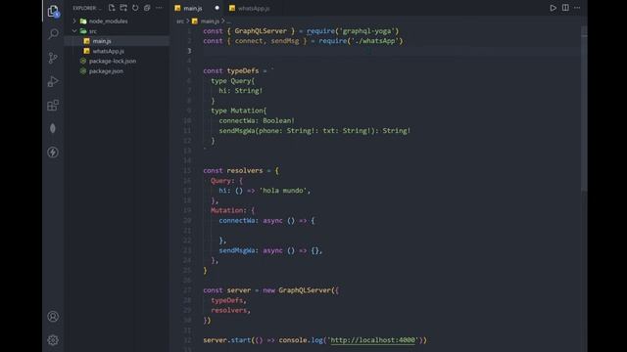This screenshot has width=627, height=352.
Task: Open the Accounts menu icon
Action: (x=53, y=317)
